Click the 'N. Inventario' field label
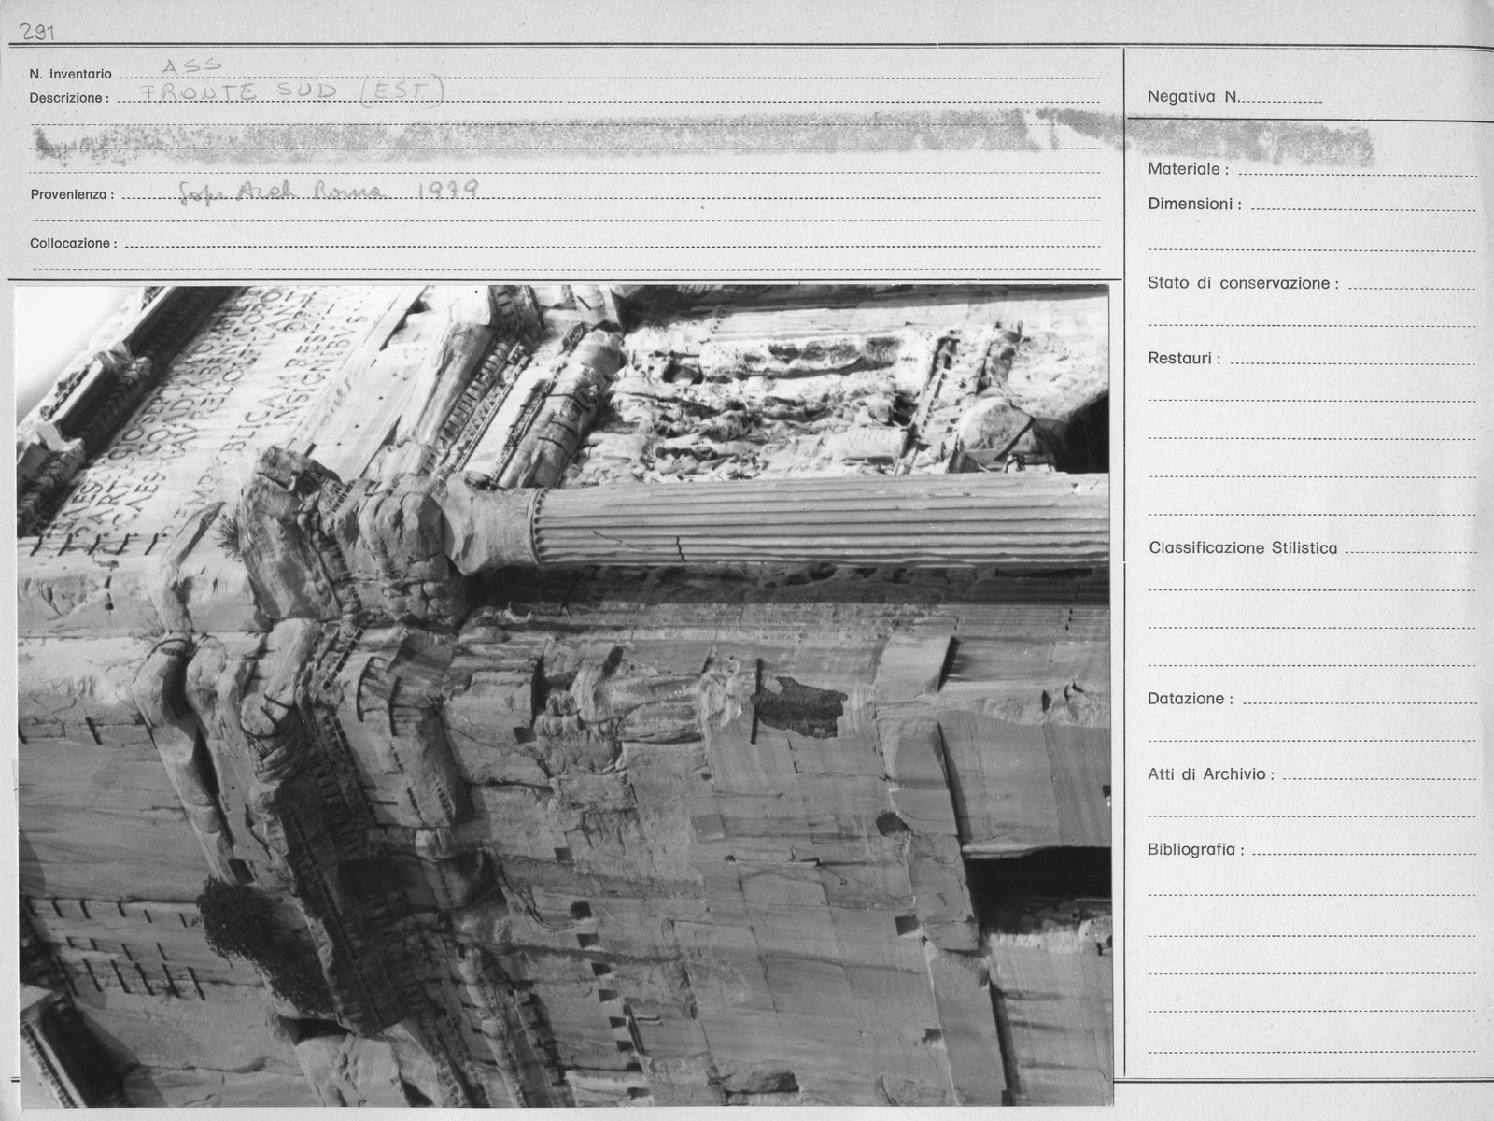 coord(70,74)
